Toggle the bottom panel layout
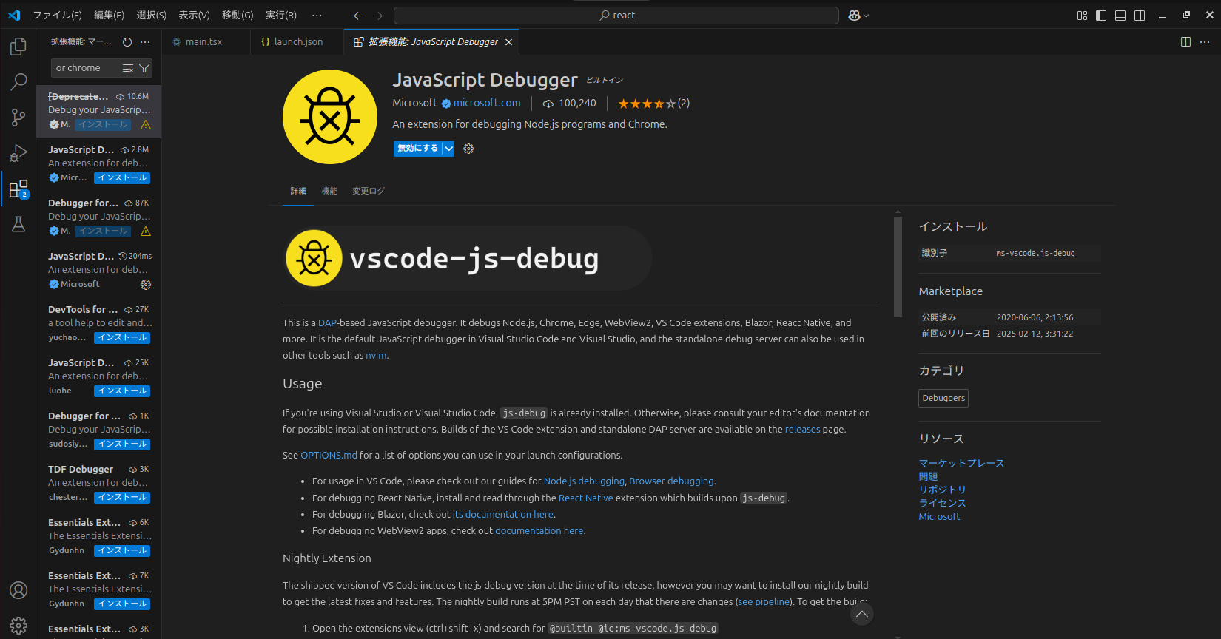 pyautogui.click(x=1120, y=16)
